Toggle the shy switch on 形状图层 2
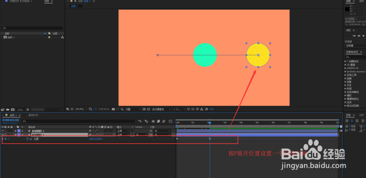This screenshot has width=366, height=178. click(90, 131)
